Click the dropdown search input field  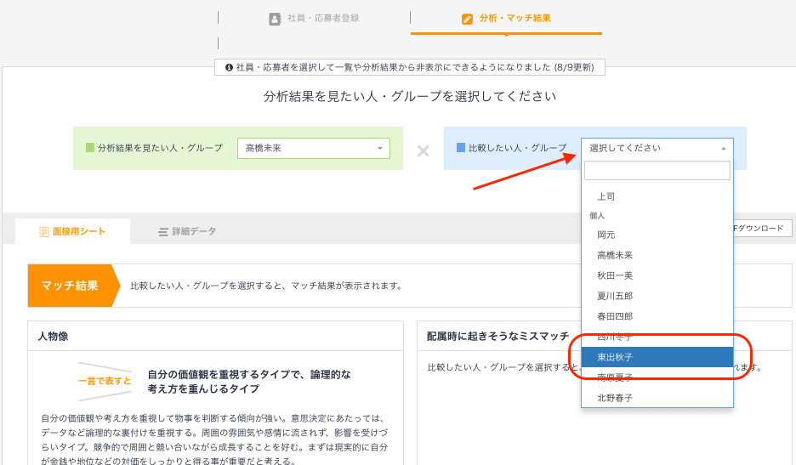coord(657,171)
